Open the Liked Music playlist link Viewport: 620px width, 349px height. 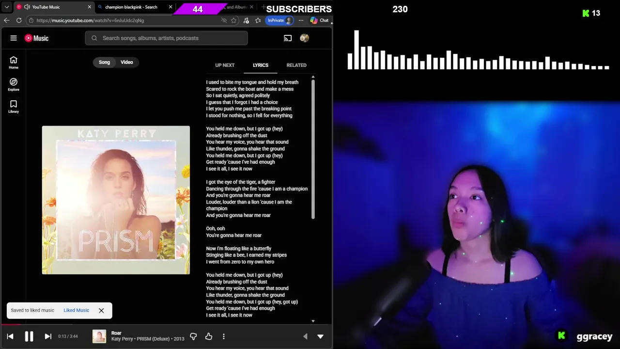coord(76,310)
